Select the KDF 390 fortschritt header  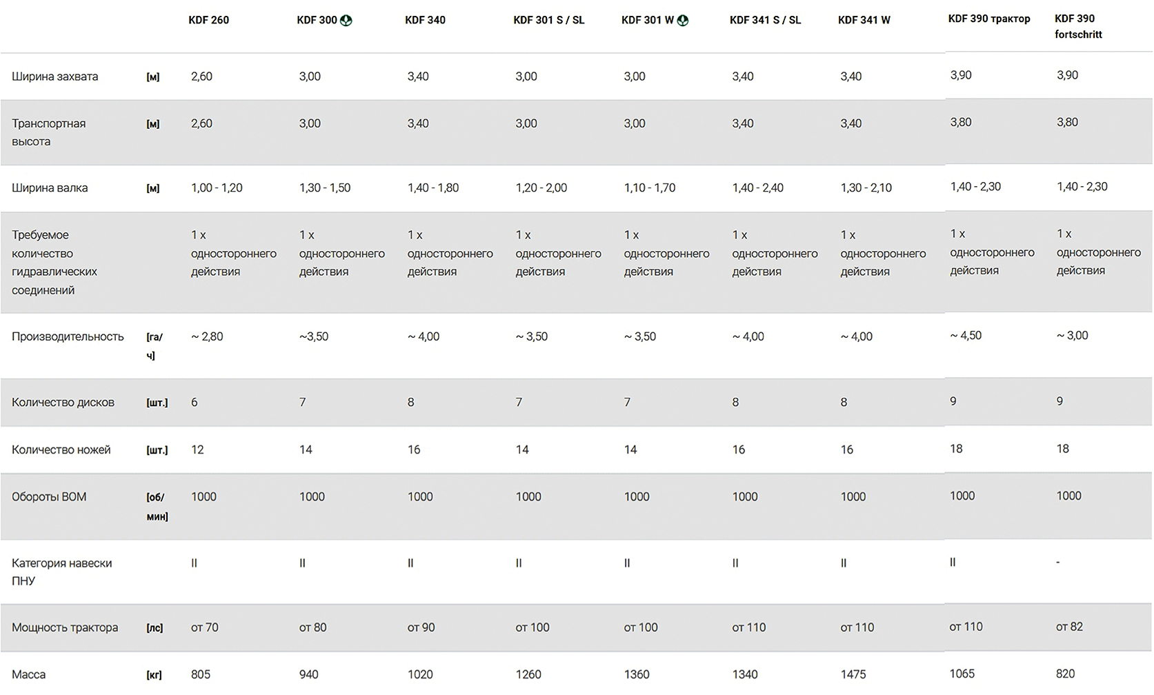[x=1078, y=26]
